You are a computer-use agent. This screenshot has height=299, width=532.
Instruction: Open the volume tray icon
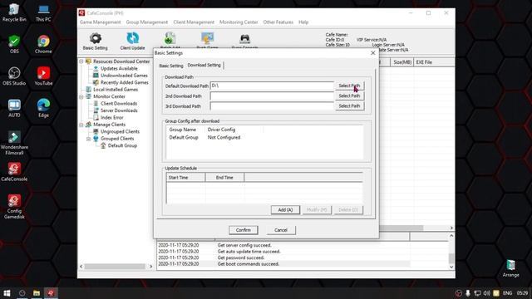click(487, 293)
